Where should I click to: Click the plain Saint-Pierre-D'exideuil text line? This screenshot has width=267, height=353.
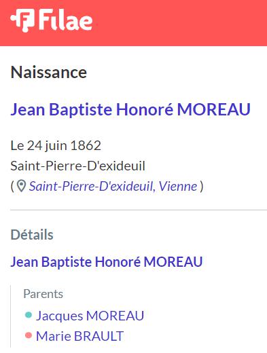(x=77, y=166)
